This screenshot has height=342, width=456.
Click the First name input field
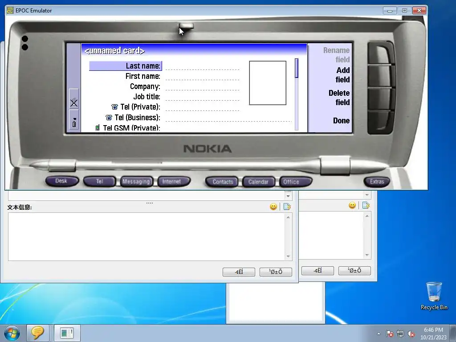(x=203, y=77)
